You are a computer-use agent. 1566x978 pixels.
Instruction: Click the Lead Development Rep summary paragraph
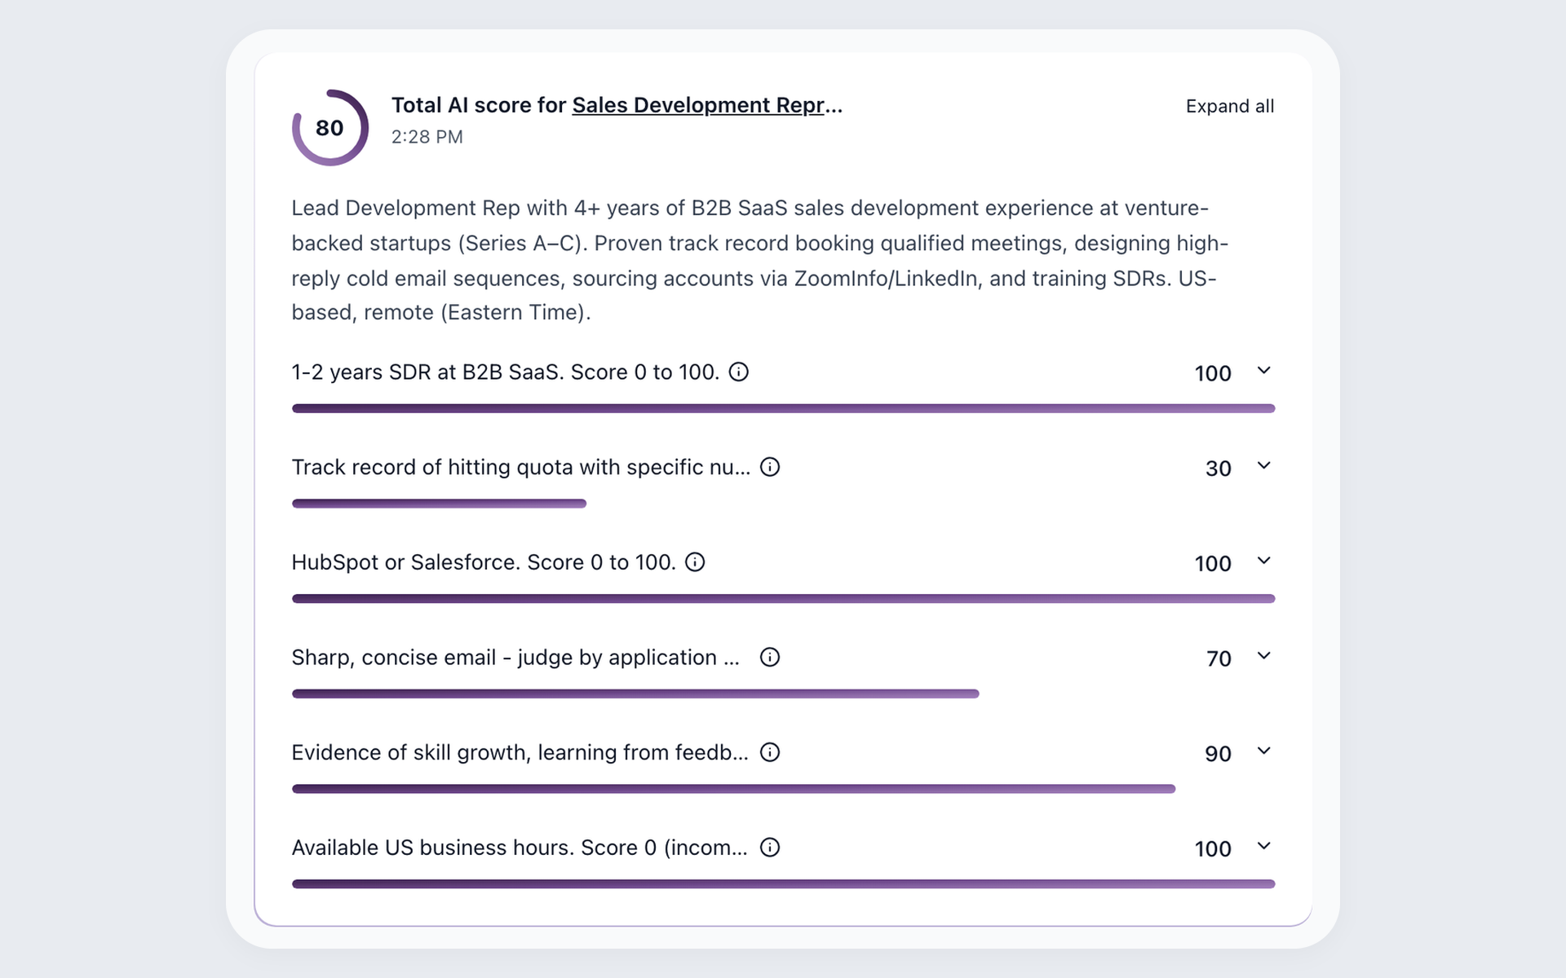760,260
